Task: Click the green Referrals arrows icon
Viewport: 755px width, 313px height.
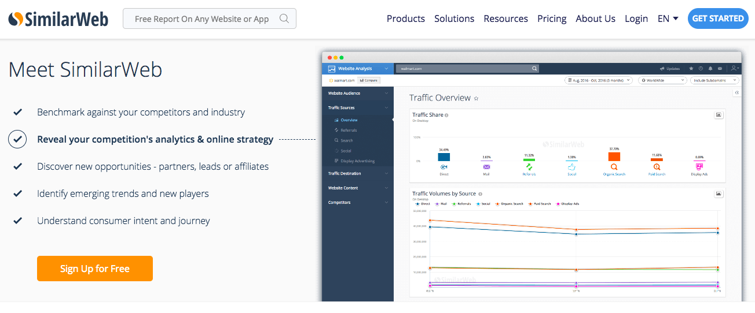Action: click(x=529, y=167)
